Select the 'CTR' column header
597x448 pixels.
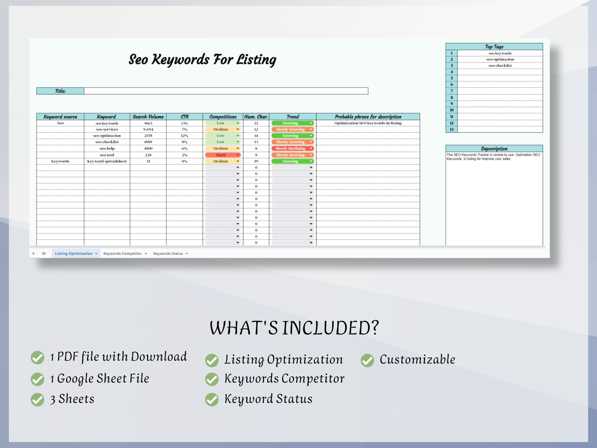185,117
